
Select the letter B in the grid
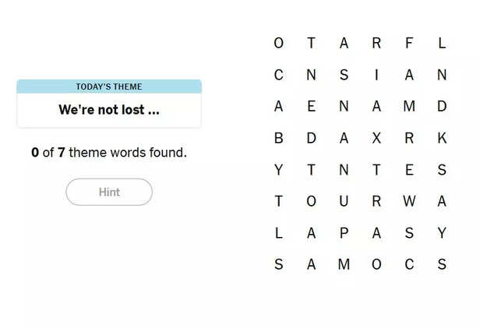pyautogui.click(x=278, y=139)
